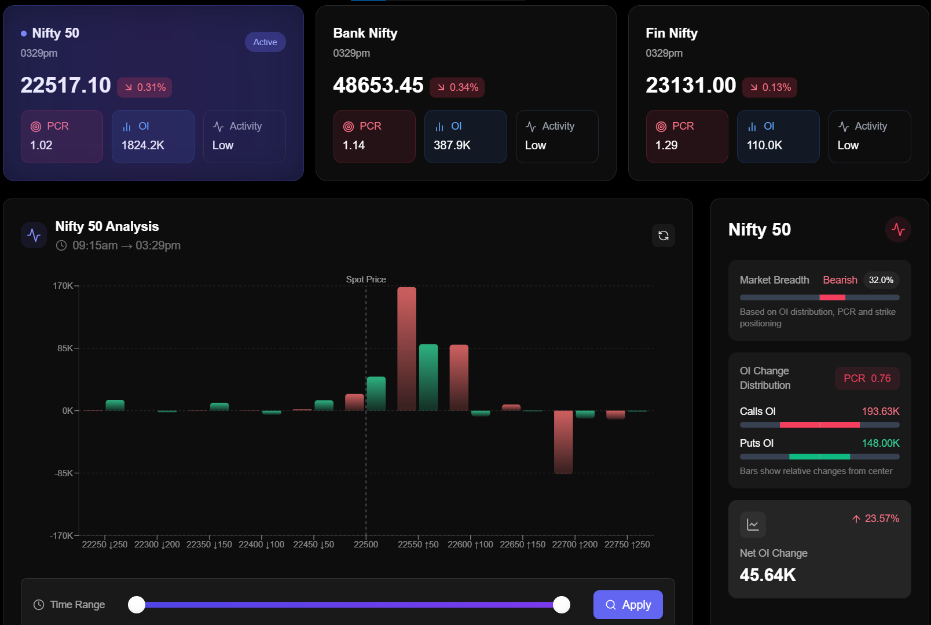Image resolution: width=931 pixels, height=625 pixels.
Task: Click the Activity pulse icon in Fin Nifty card
Action: pos(844,127)
